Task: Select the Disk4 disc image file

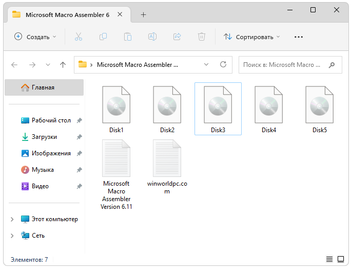Action: click(x=268, y=109)
